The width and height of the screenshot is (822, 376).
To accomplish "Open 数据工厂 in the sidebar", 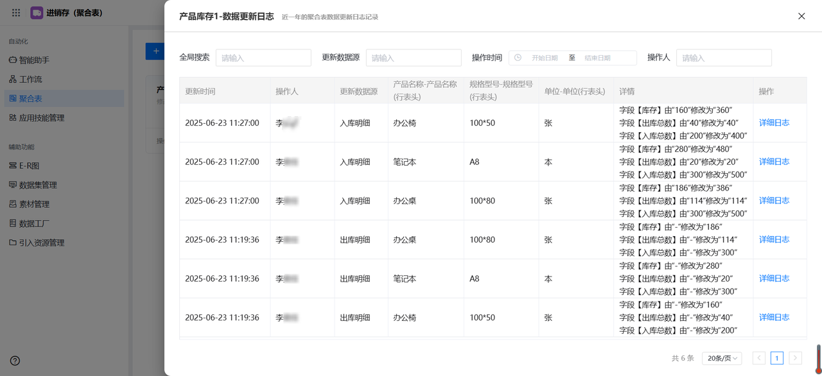I will point(34,223).
